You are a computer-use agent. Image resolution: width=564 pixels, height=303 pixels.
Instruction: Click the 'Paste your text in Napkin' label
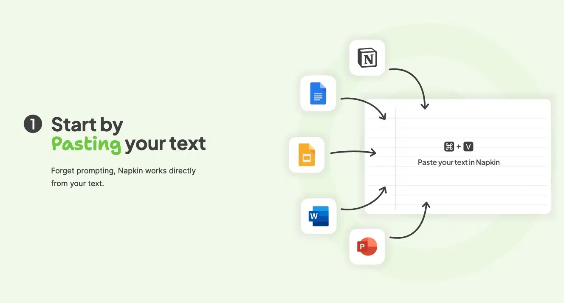coord(458,162)
